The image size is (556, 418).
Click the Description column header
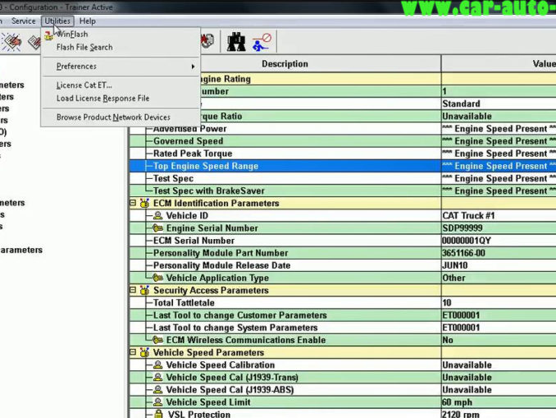click(285, 64)
